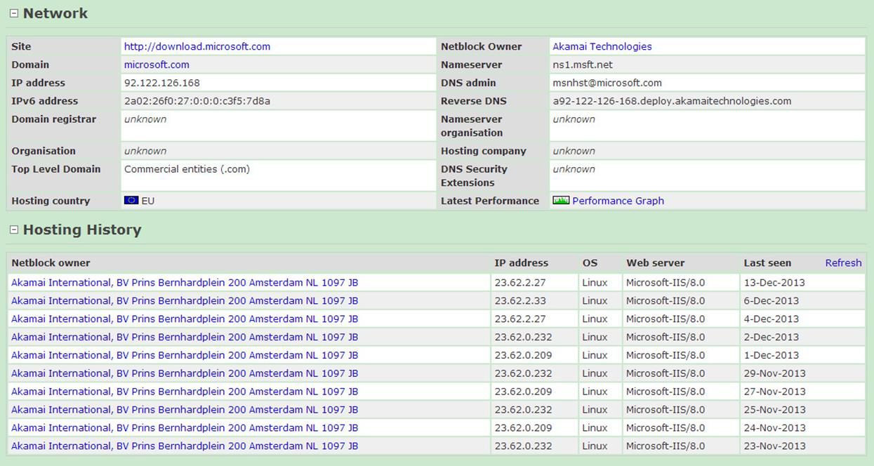874x466 pixels.
Task: Open the Performance Graph link
Action: [618, 201]
